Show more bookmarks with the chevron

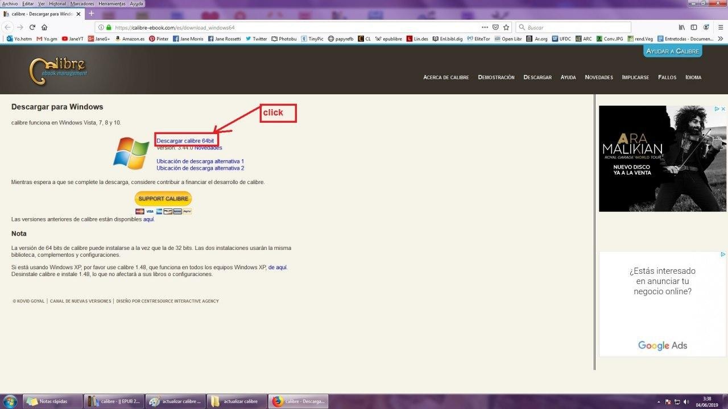[721, 39]
